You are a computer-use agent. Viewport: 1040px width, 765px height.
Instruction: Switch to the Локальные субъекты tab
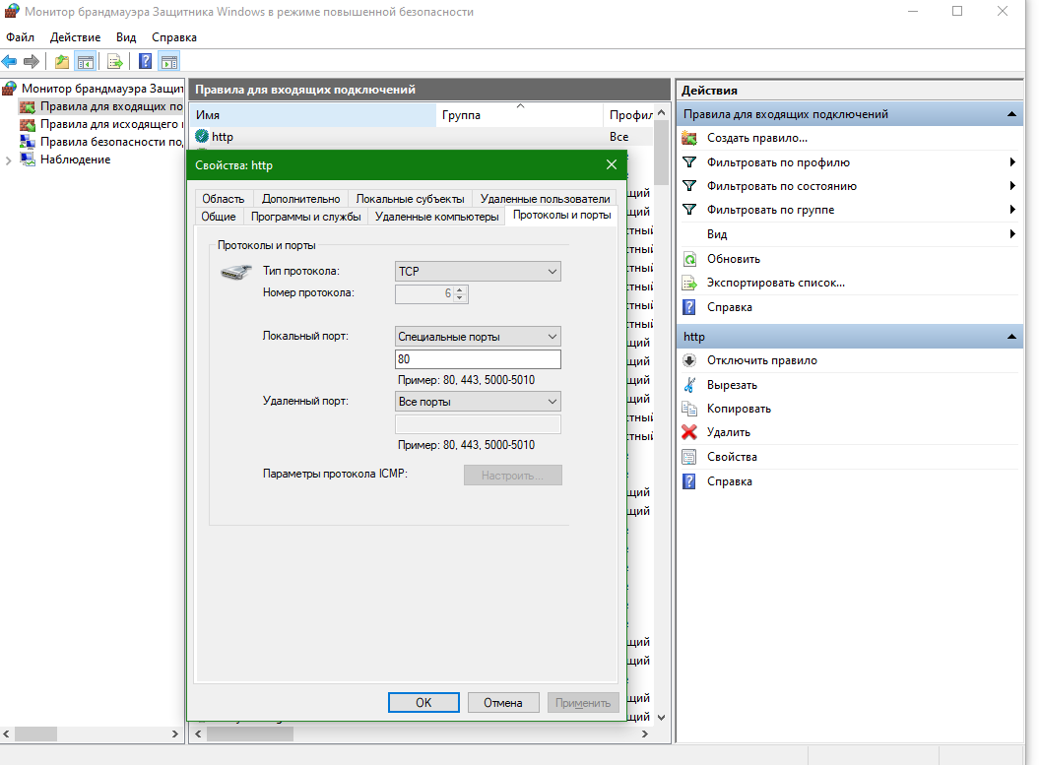410,198
